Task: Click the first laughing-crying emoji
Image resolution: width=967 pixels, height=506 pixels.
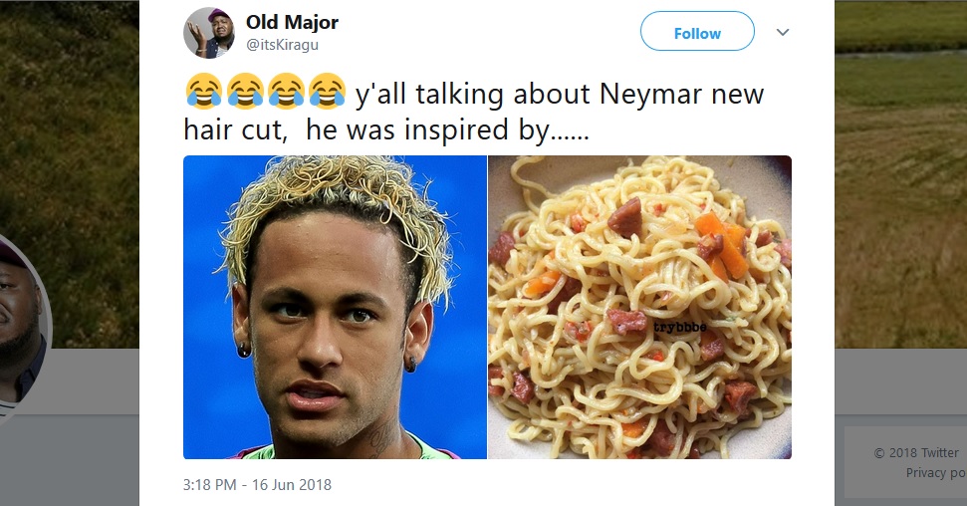Action: coord(203,92)
